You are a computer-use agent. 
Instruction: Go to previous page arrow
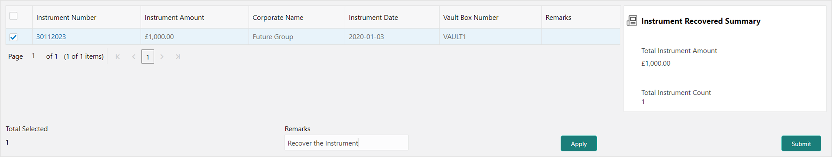click(133, 57)
